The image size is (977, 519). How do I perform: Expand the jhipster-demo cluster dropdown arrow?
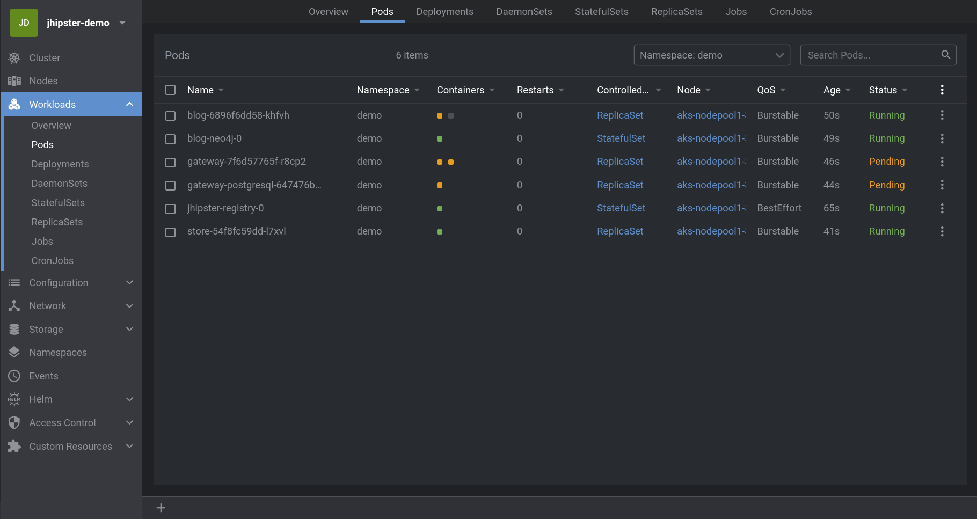click(x=122, y=23)
